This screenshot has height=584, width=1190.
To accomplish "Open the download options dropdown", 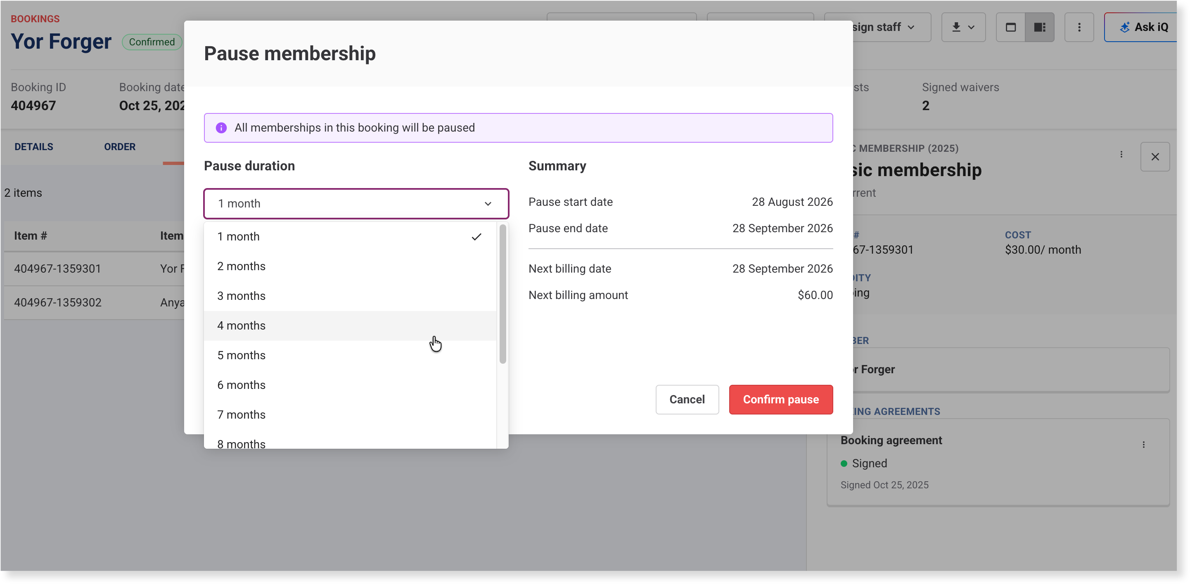I will [963, 27].
